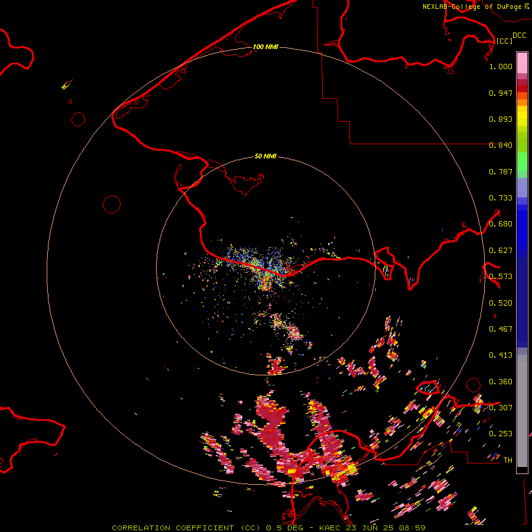532x532 pixels.
Task: Click the 50 NMI range ring label
Action: pyautogui.click(x=265, y=156)
